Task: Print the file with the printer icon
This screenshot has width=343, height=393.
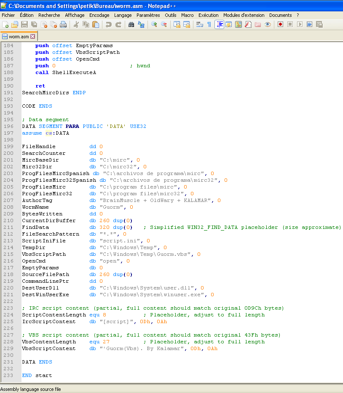Action: pos(63,24)
